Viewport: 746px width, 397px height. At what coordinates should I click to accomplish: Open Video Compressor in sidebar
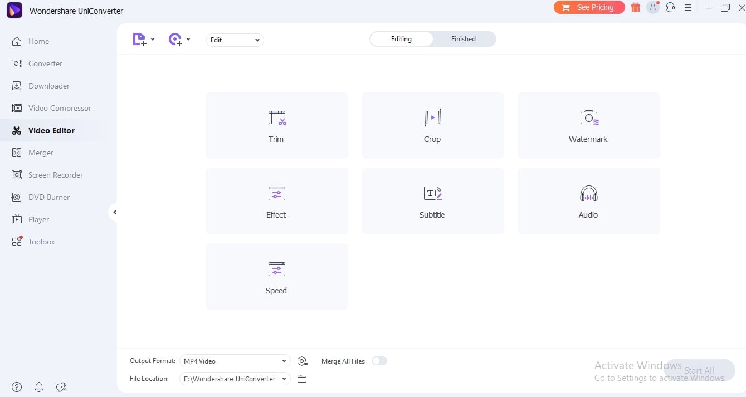click(58, 108)
